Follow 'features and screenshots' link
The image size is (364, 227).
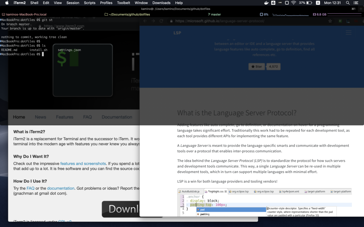(83, 163)
